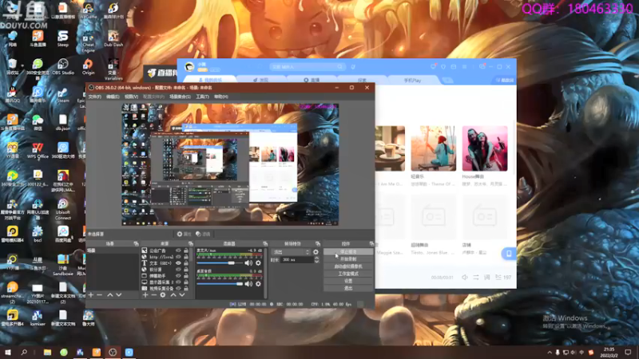Open Cheat Engine desktop shortcut
Screen dimensions: 639x359
pyautogui.click(x=88, y=41)
